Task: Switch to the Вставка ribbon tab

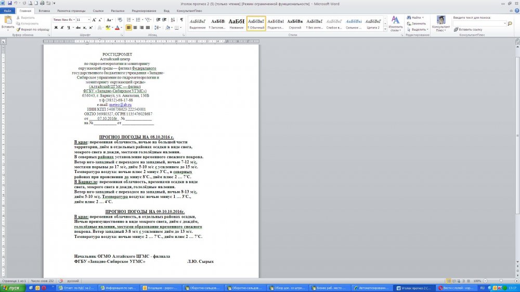Action: coord(44,10)
